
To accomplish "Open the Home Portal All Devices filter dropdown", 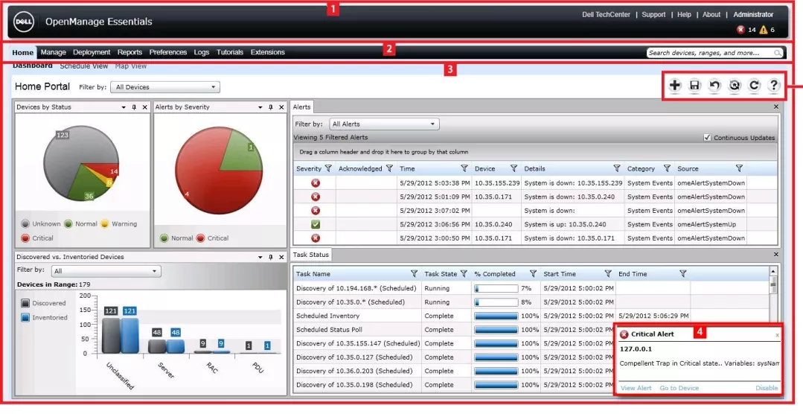I will point(165,87).
